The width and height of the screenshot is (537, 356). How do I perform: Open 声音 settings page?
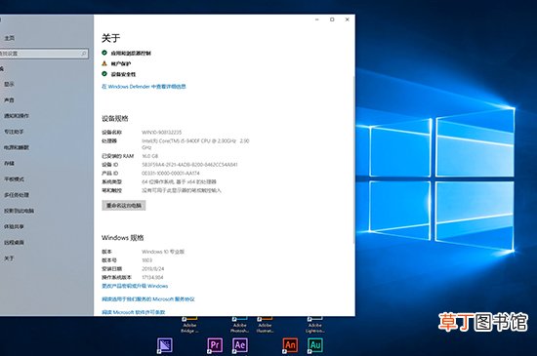(x=9, y=99)
